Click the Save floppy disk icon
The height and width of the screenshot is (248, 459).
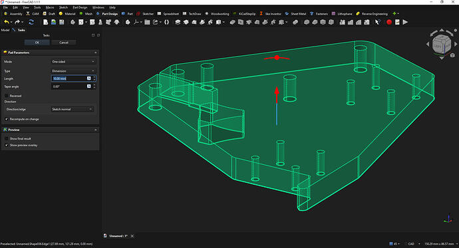click(61, 22)
